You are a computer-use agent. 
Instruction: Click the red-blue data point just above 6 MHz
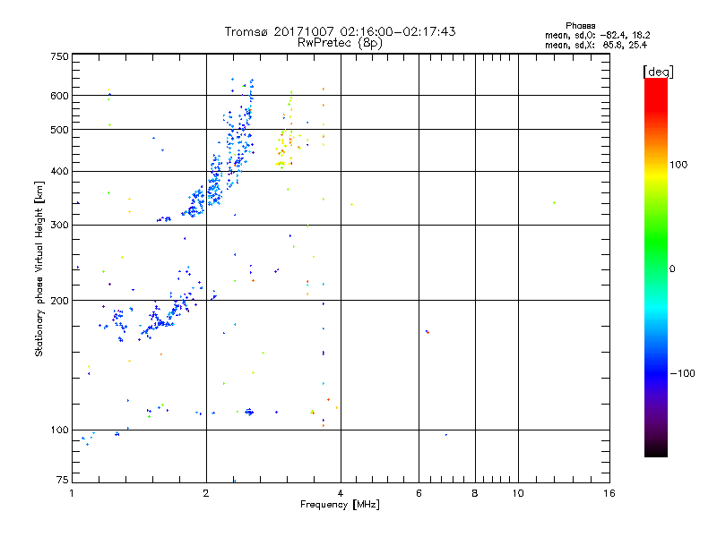428,332
